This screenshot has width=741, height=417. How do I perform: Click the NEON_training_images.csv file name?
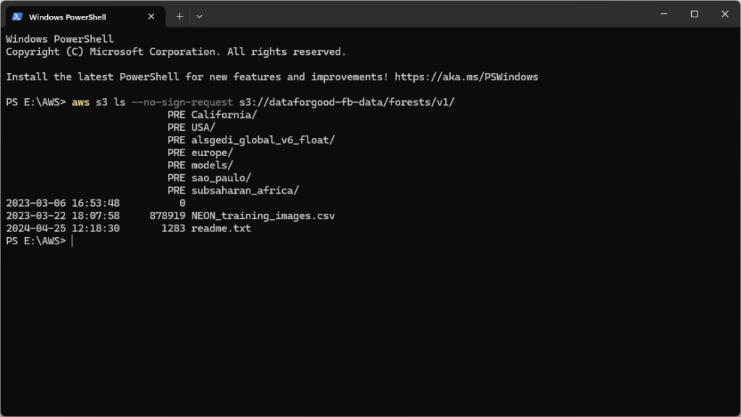[263, 215]
